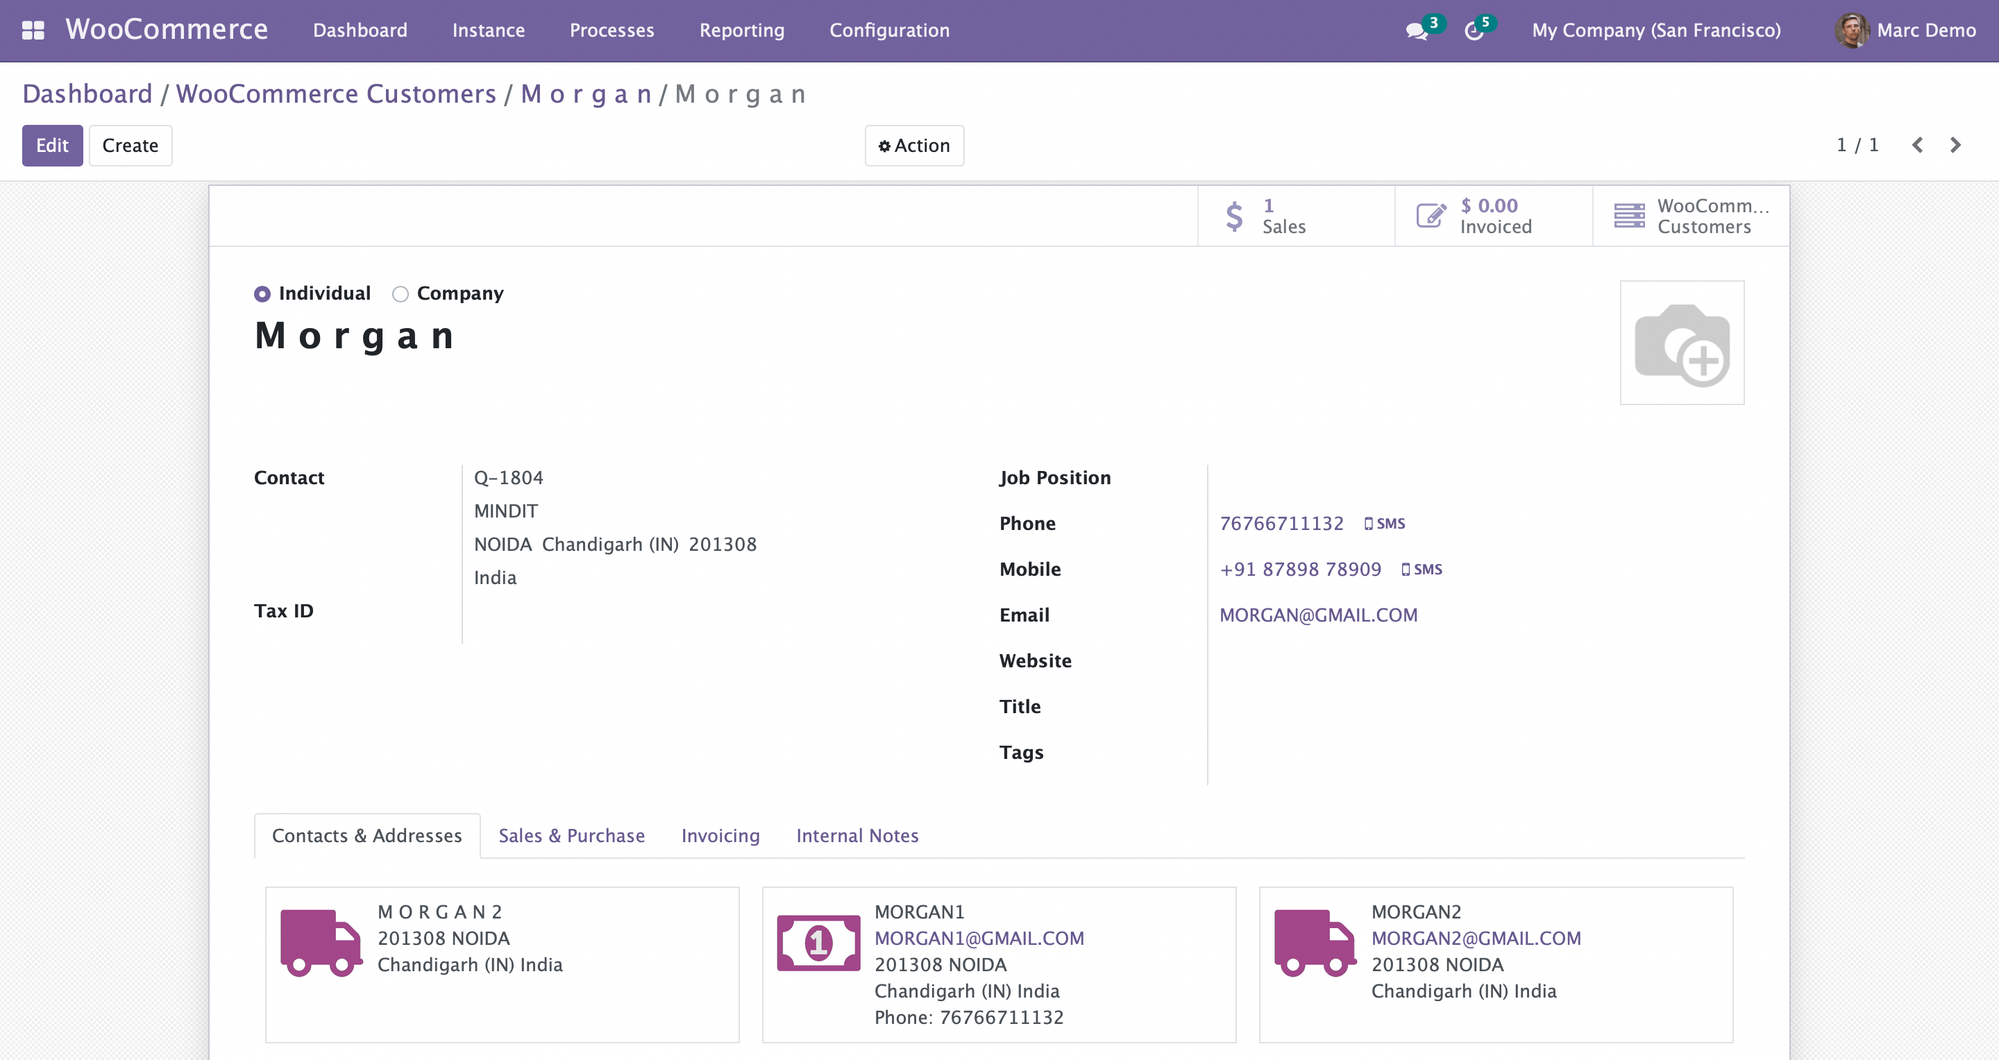Click SMS icon next to Mobile number
Viewport: 1999px width, 1060px height.
click(x=1422, y=569)
